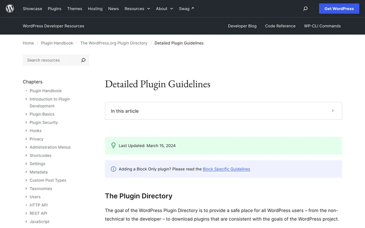Screen dimensions: 365x228
Task: Open the Custom Post Types chapter link
Action: point(48,180)
